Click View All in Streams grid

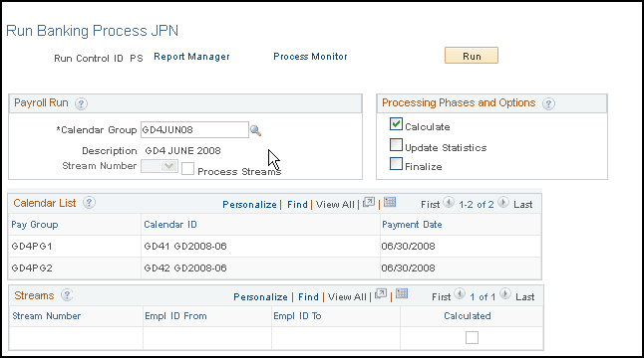coord(347,297)
